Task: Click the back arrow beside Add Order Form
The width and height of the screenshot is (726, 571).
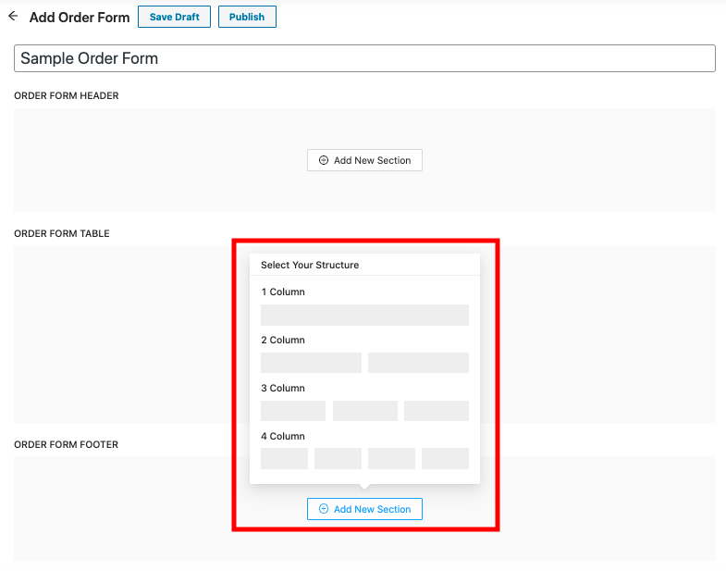Action: click(x=13, y=17)
